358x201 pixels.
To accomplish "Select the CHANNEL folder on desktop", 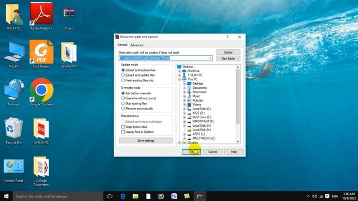I will tap(41, 131).
